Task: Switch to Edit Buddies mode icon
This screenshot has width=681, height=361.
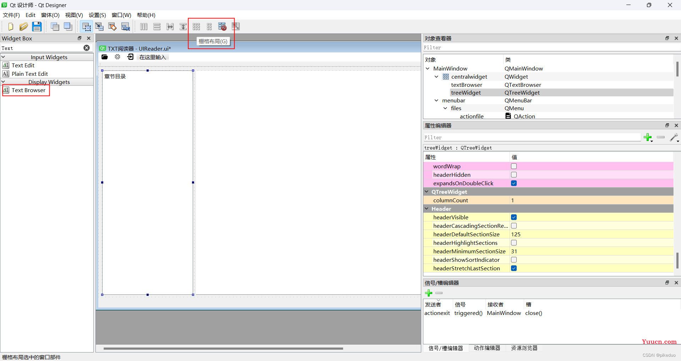Action: (x=112, y=27)
